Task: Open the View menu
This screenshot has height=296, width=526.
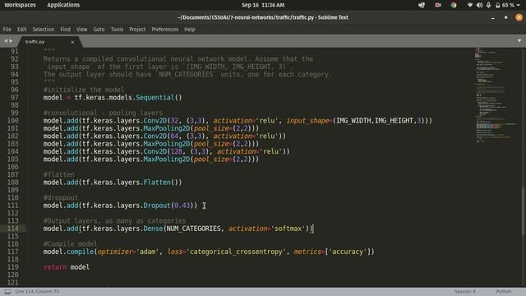Action: coord(81,30)
